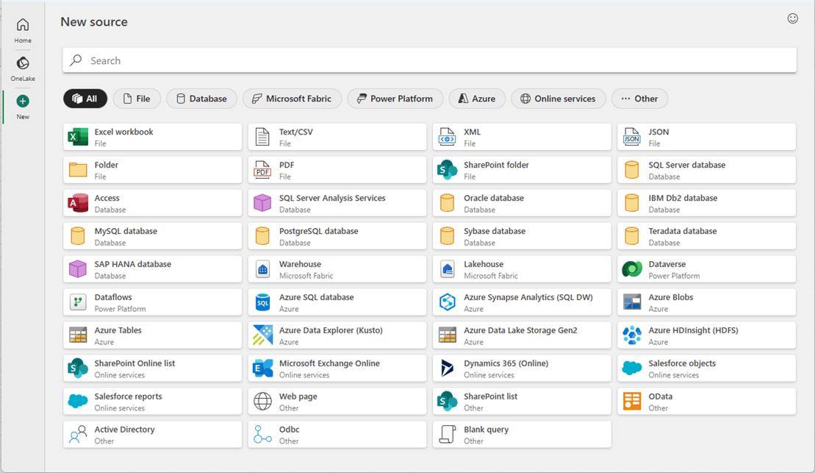This screenshot has width=815, height=473.
Task: Click SQL Server Analysis Services cube icon
Action: pyautogui.click(x=262, y=203)
